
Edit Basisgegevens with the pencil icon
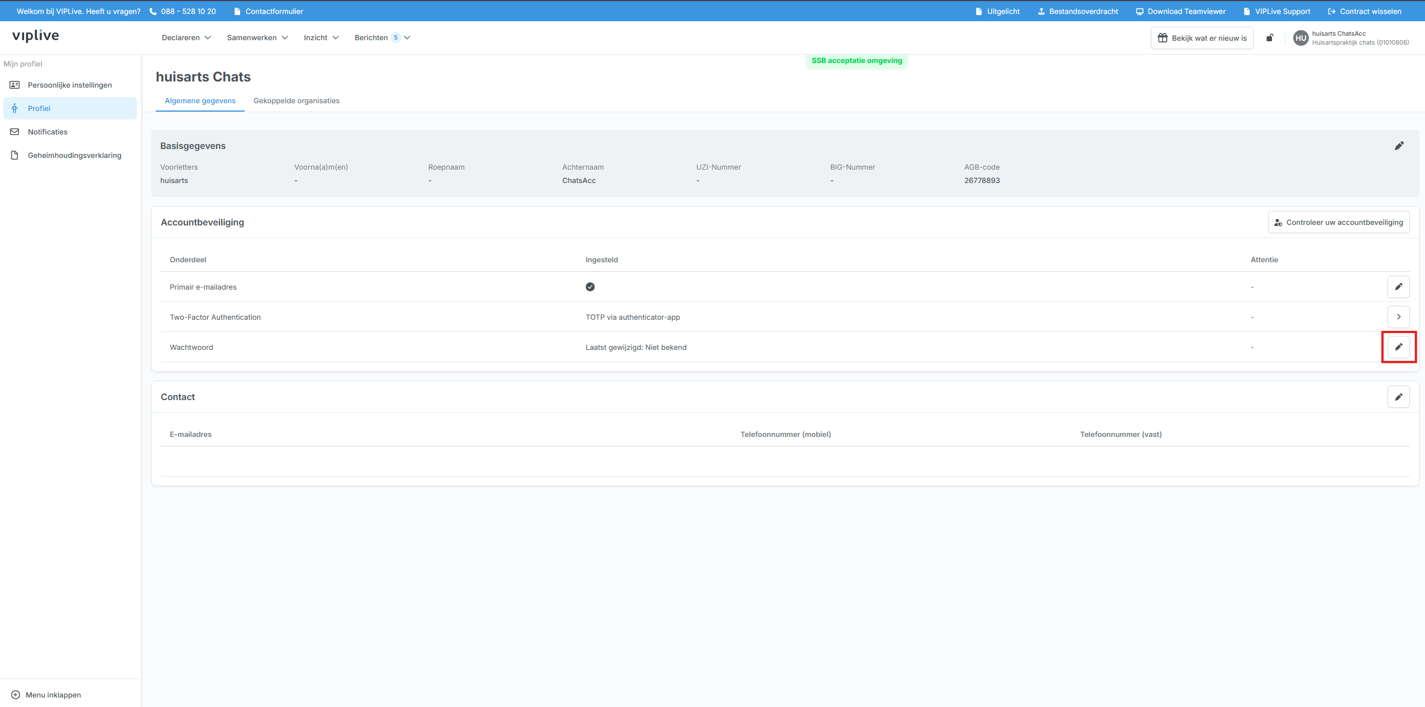[x=1399, y=146]
